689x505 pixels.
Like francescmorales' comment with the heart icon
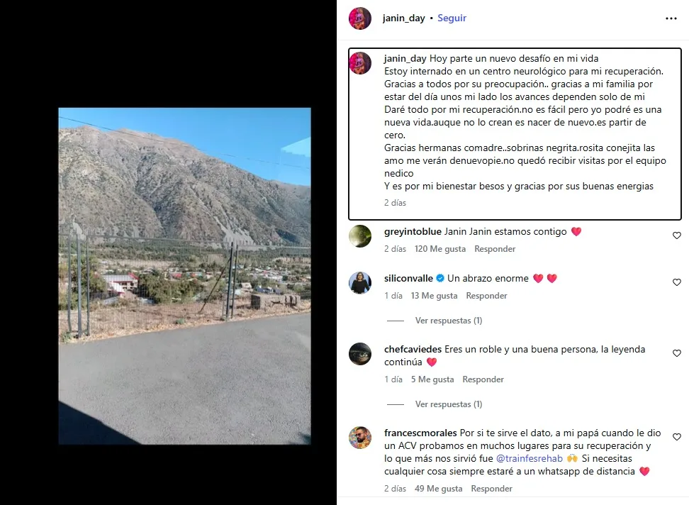point(677,437)
